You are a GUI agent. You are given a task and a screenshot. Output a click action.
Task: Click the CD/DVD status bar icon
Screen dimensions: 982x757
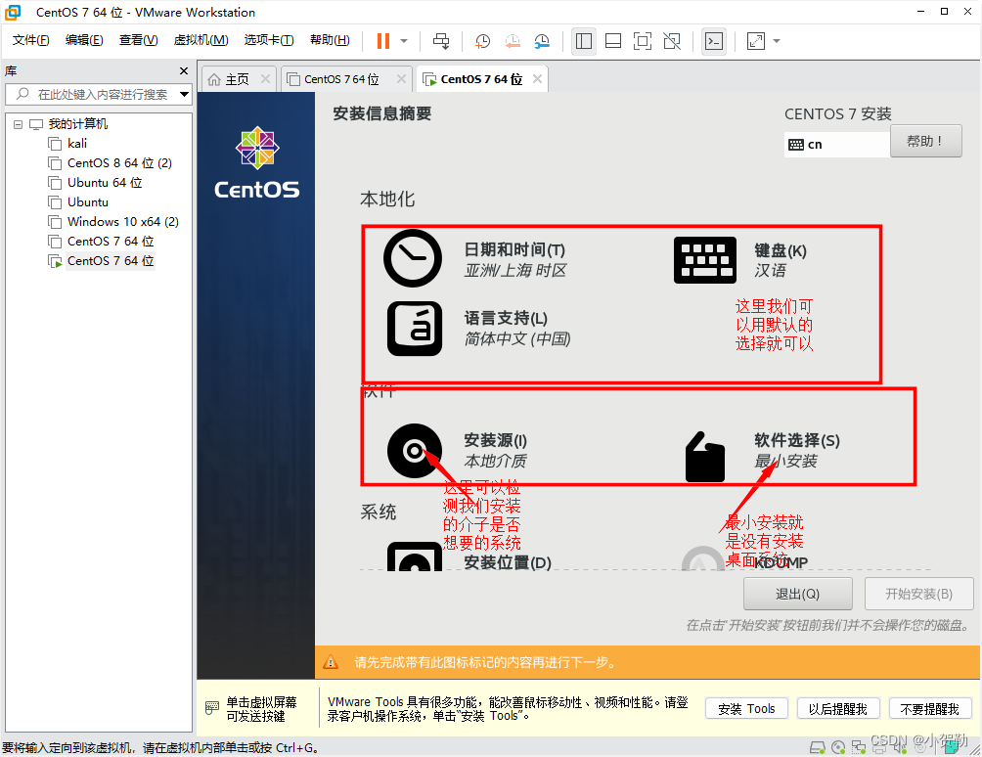point(838,747)
